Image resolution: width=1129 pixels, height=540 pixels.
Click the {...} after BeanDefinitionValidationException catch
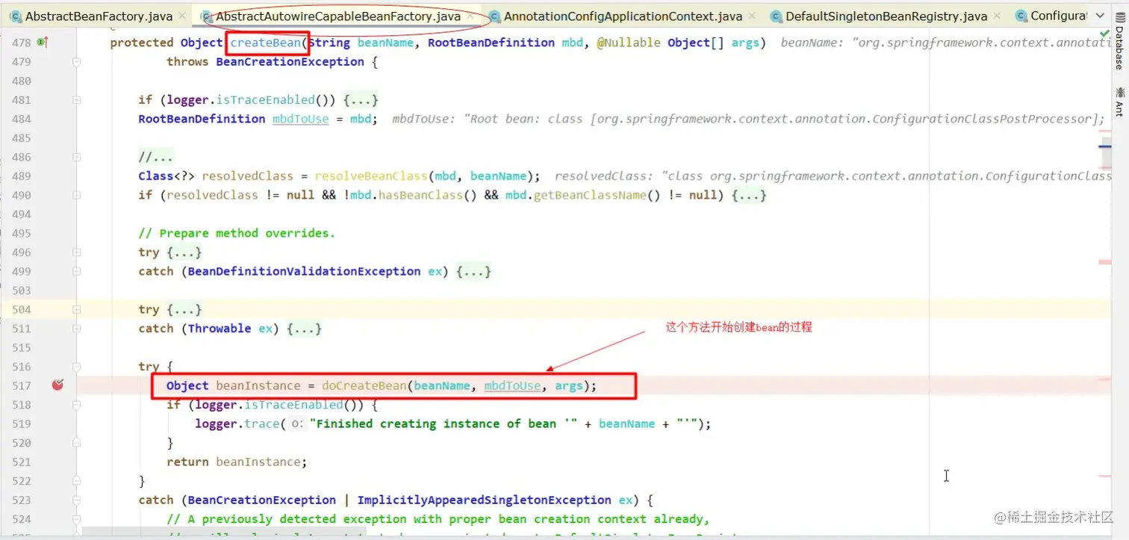pos(473,271)
